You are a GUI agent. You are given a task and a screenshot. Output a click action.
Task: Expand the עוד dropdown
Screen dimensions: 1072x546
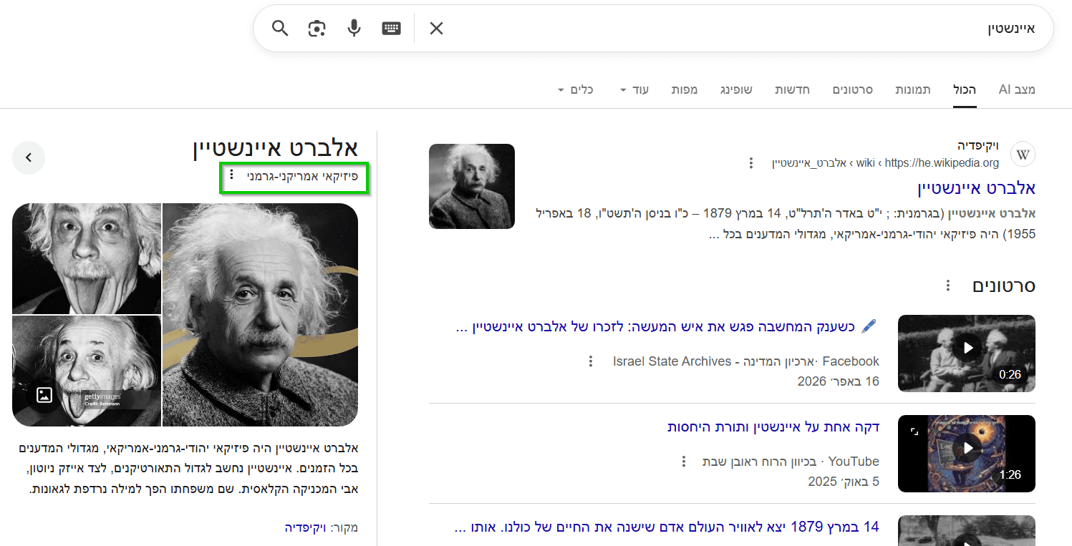pyautogui.click(x=634, y=90)
